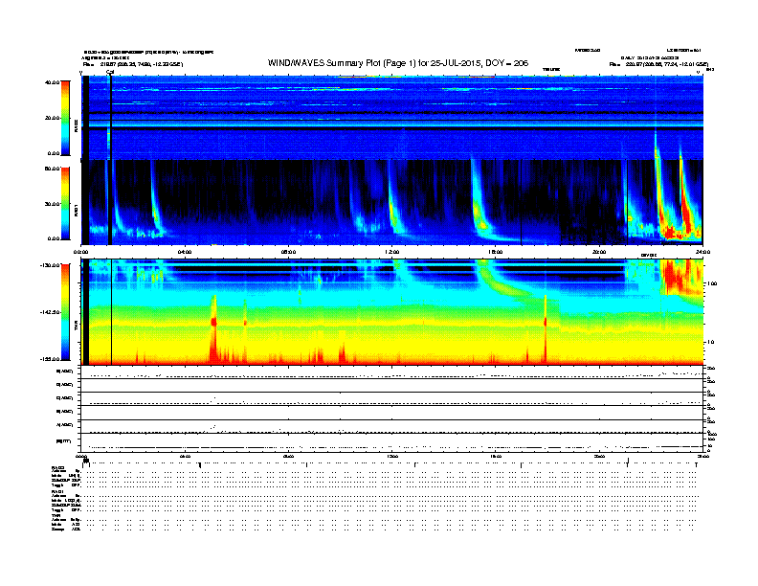Click the 100 label on TNR right axis

(711, 283)
